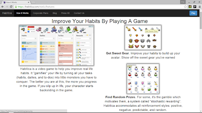
Task: Click the green padlock security icon
Action: (16, 7)
